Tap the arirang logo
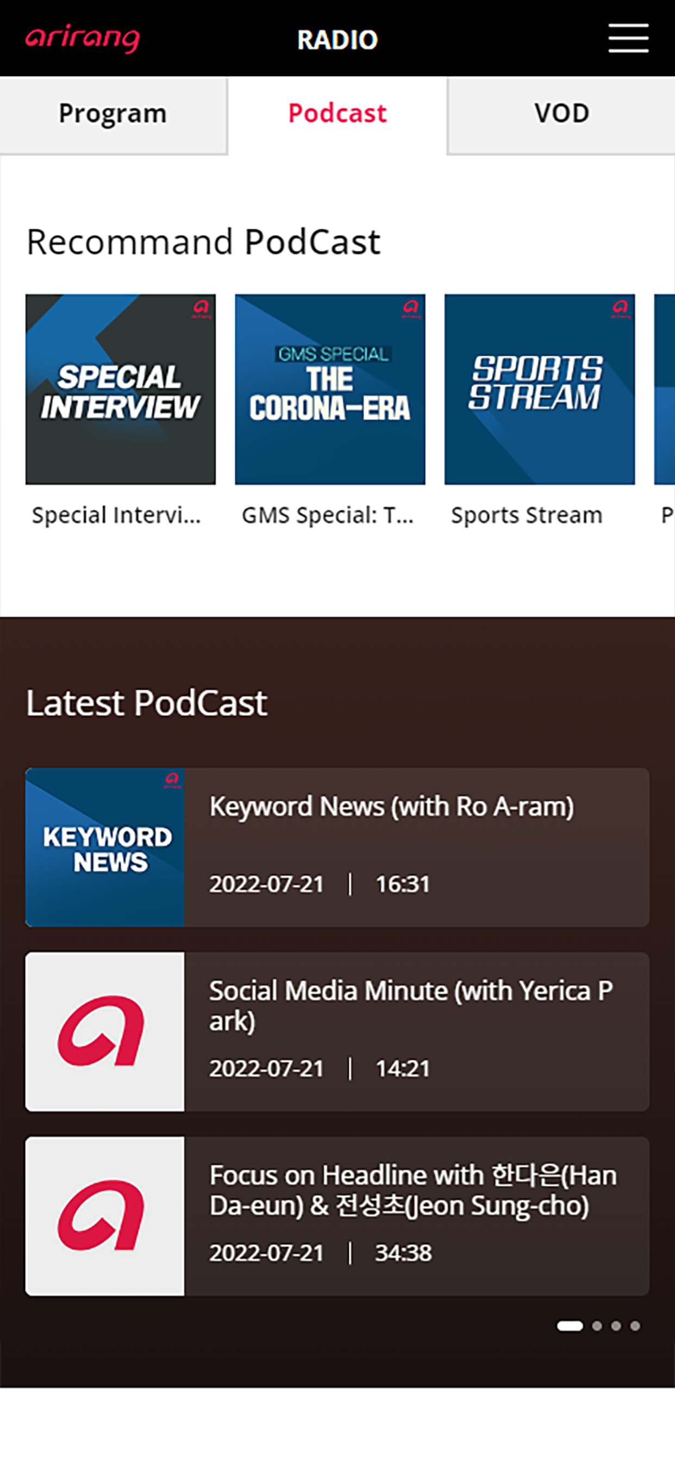 coord(83,39)
